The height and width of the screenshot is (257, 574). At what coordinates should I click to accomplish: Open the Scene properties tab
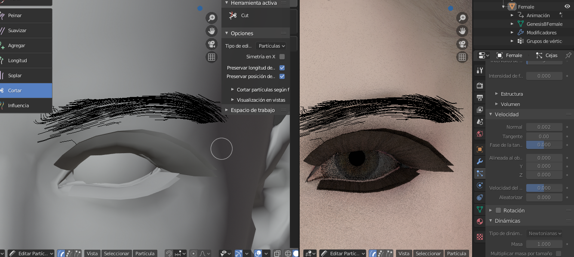click(x=480, y=122)
